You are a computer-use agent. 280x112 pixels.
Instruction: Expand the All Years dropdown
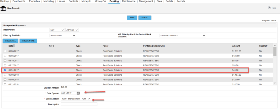pos(72,30)
